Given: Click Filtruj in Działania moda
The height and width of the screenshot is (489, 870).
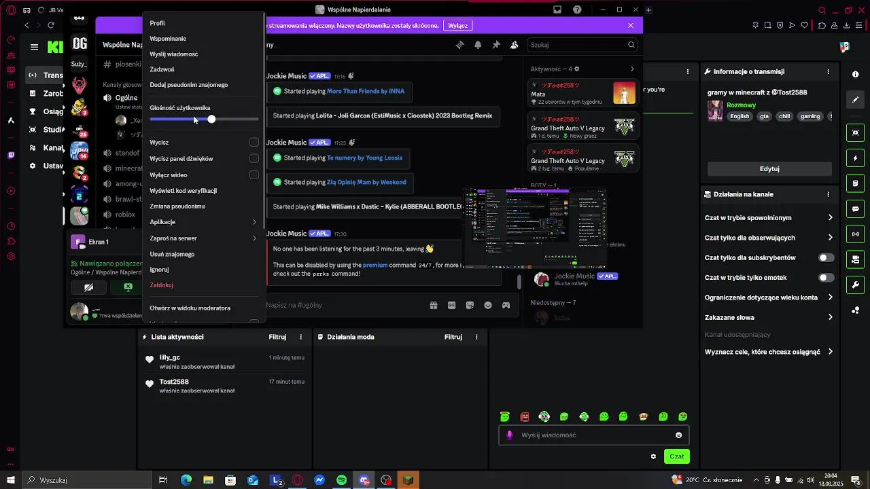Looking at the screenshot, I should point(453,337).
